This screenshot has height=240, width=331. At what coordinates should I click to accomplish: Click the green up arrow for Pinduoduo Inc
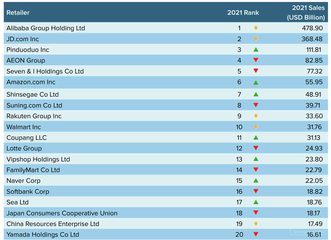pos(256,50)
